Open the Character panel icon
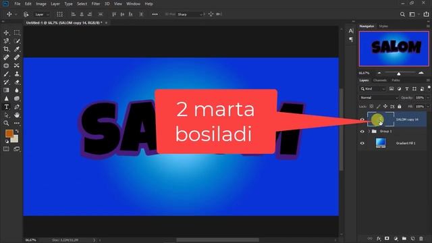Image resolution: width=432 pixels, height=243 pixels. (351, 31)
